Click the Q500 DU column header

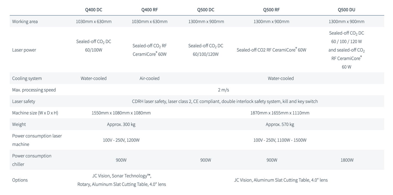coord(346,10)
